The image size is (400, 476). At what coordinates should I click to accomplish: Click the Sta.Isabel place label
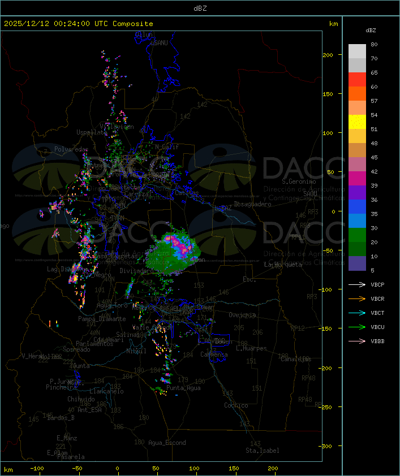point(263,451)
